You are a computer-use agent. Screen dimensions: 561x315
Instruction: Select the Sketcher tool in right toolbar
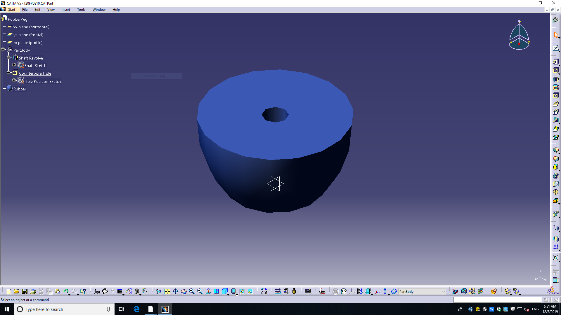tap(555, 48)
